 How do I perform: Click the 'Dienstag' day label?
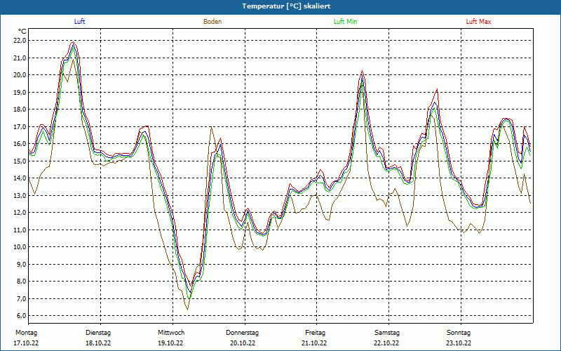pos(98,333)
